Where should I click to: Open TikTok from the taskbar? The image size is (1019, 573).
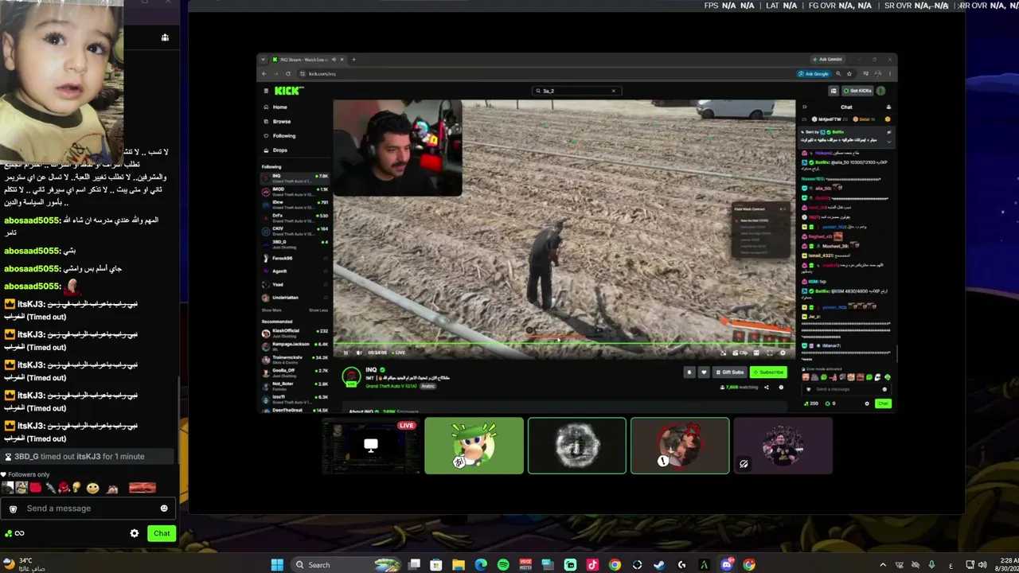pos(592,564)
